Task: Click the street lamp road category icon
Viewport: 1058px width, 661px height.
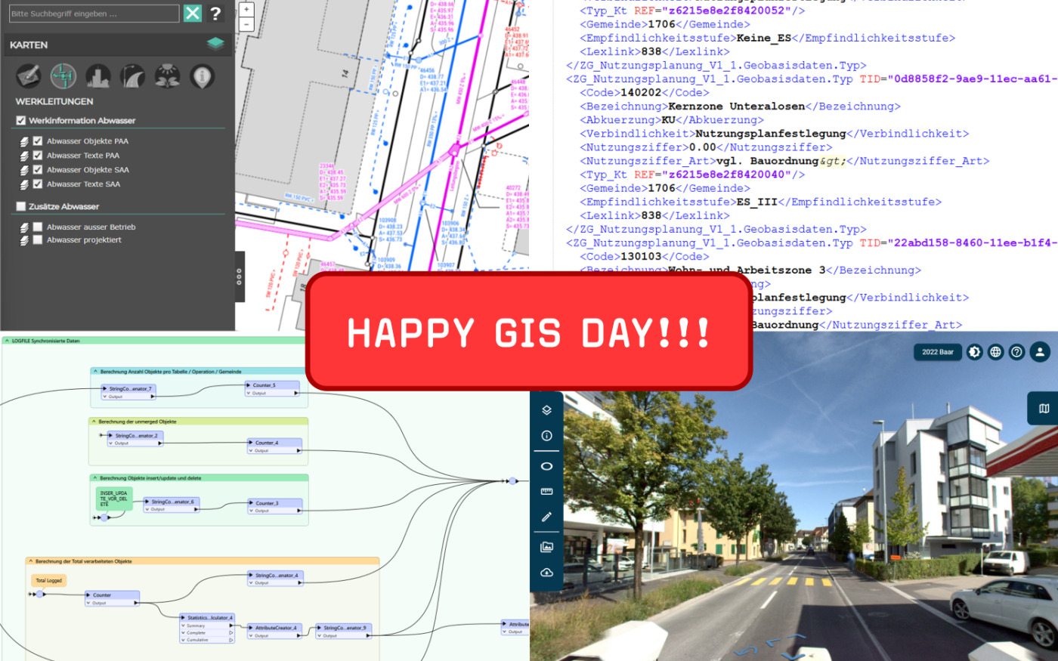Action: click(x=132, y=76)
